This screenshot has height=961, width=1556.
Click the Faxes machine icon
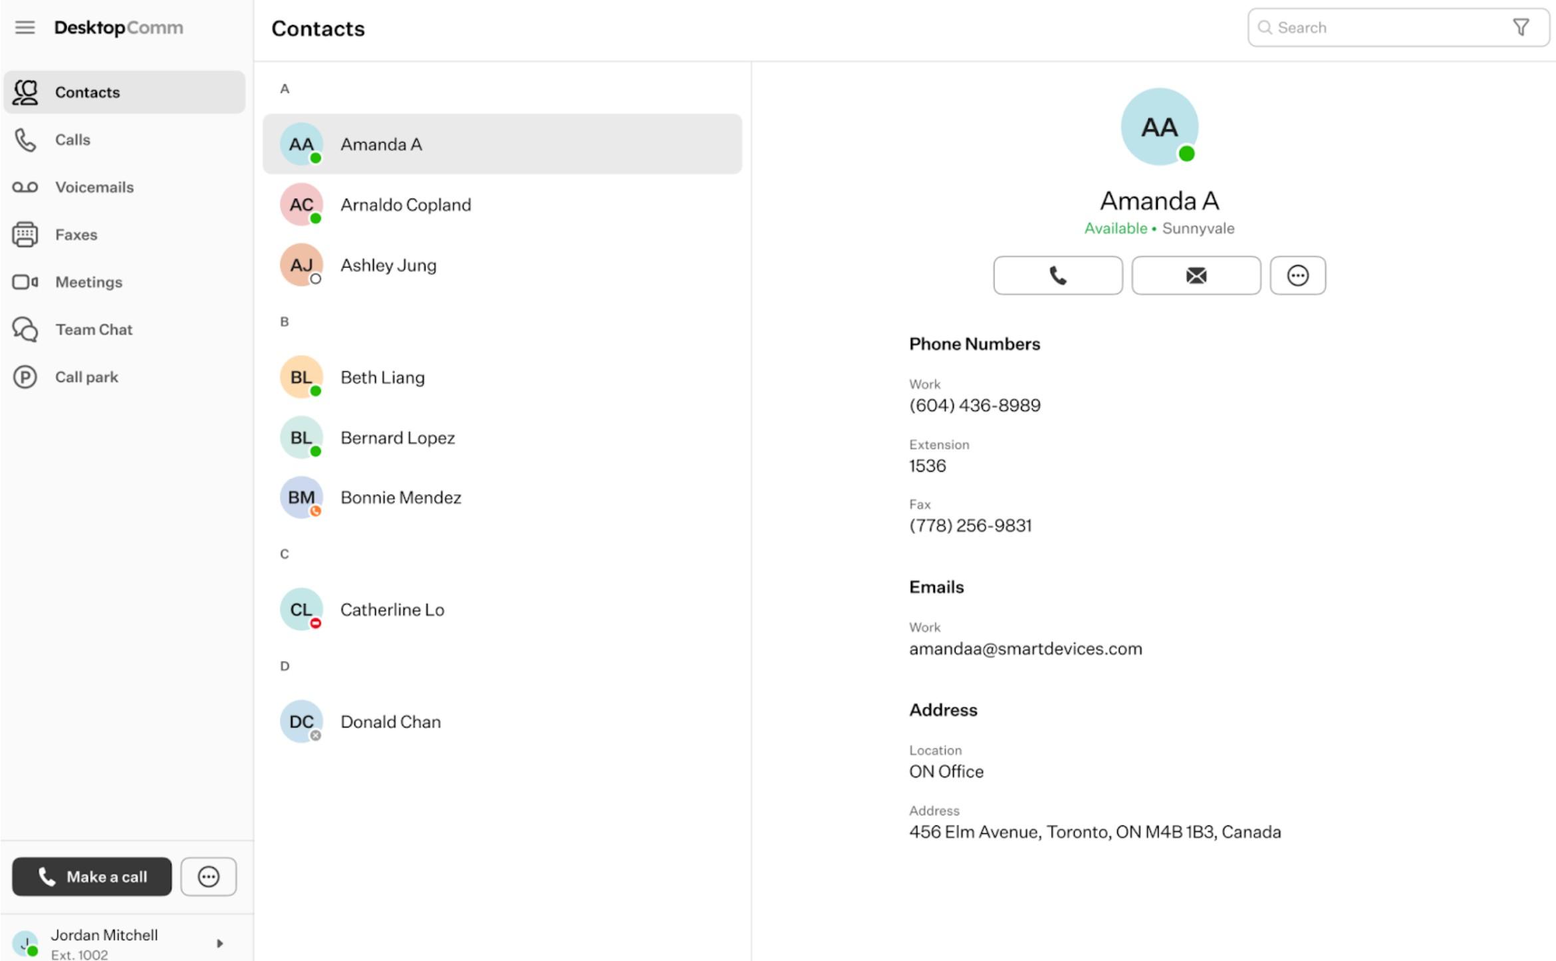pos(25,235)
